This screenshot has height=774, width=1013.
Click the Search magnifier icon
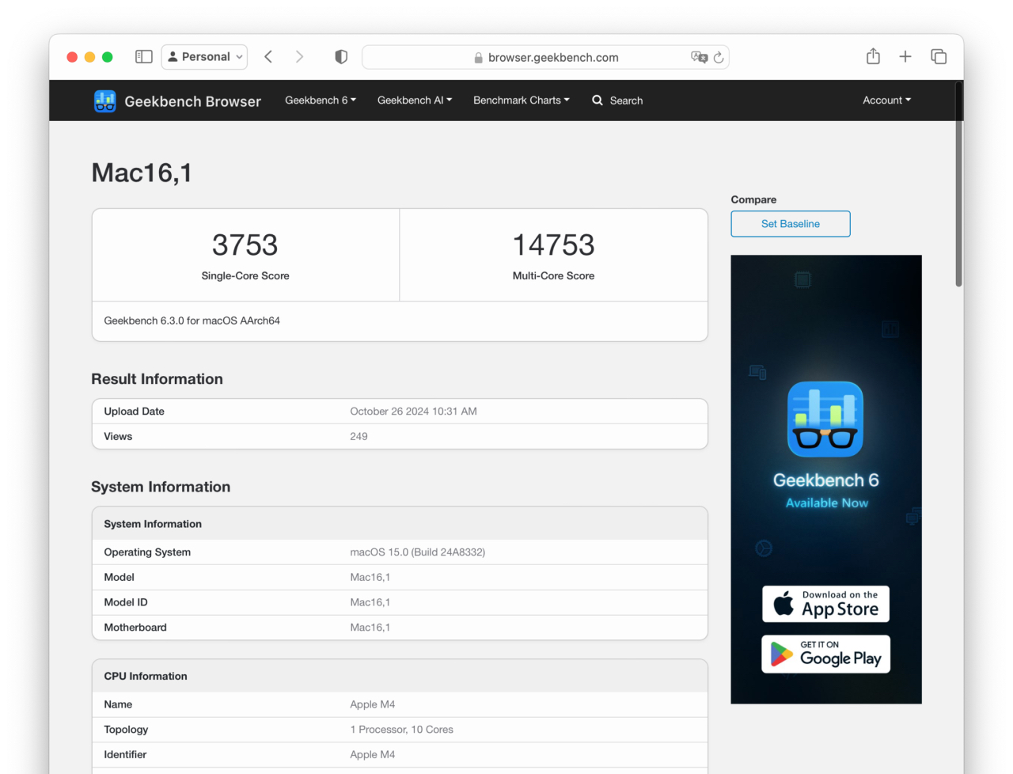(598, 101)
